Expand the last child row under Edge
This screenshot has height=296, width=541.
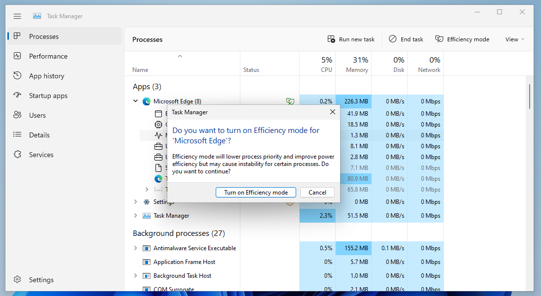tap(147, 189)
